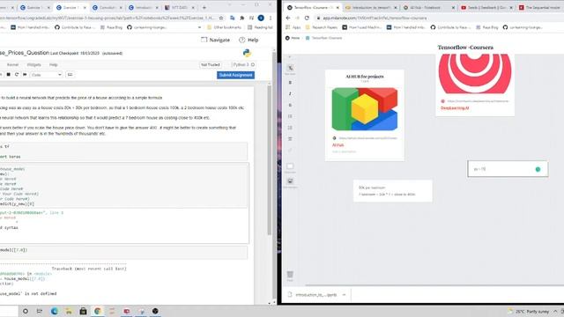The width and height of the screenshot is (564, 317).
Task: Reload the Milanote page
Action: pos(307,18)
